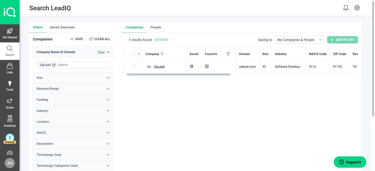The height and width of the screenshot is (171, 375).
Task: Click the LeadIQ logo icon
Action: 10,12
